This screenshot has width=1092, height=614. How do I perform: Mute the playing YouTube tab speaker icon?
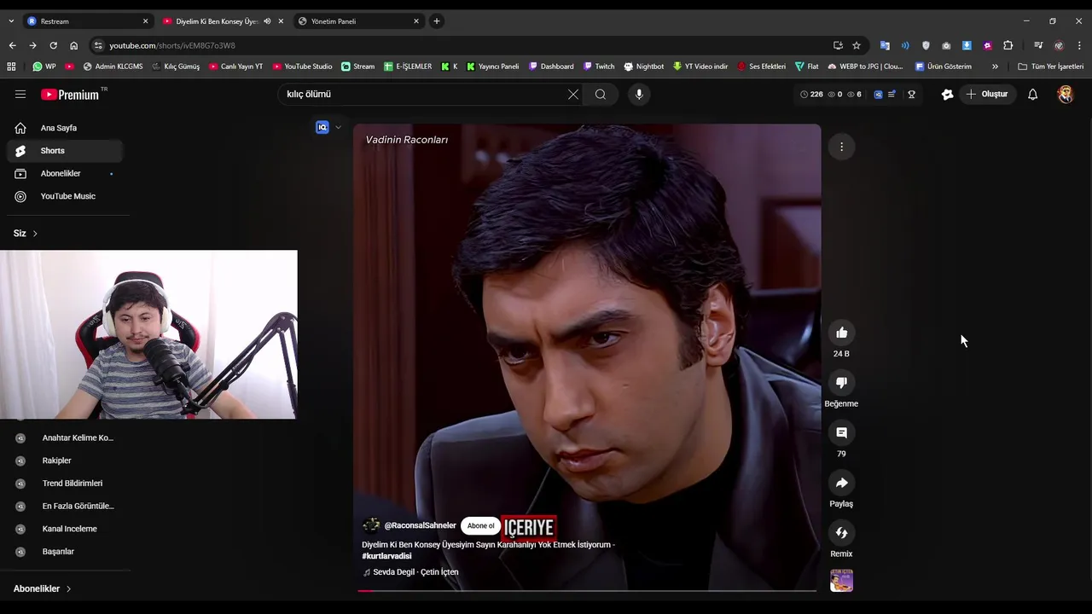tap(267, 21)
